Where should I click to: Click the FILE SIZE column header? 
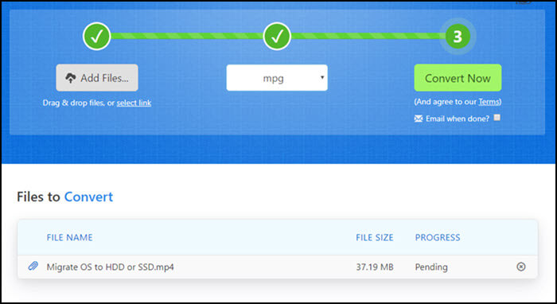pyautogui.click(x=375, y=237)
